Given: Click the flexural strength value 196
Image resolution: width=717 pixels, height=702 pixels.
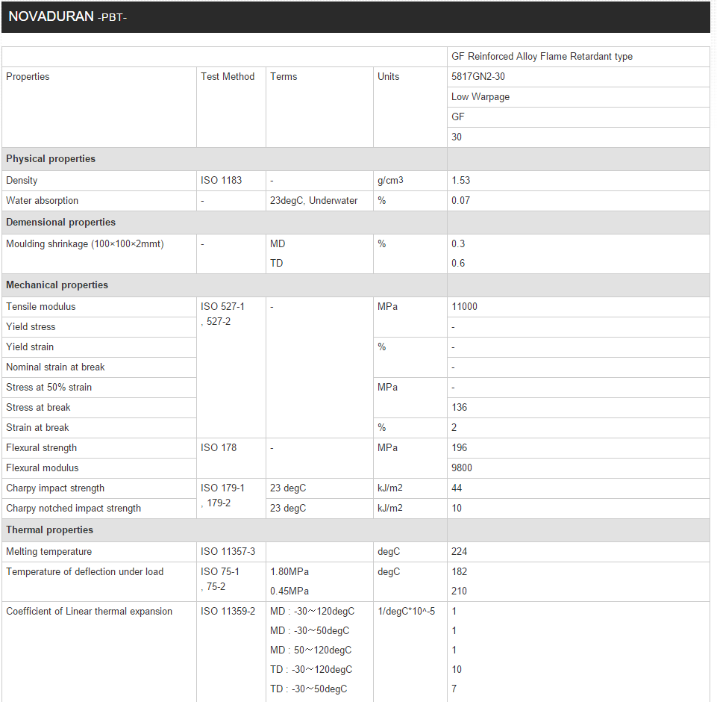Looking at the screenshot, I should (459, 447).
